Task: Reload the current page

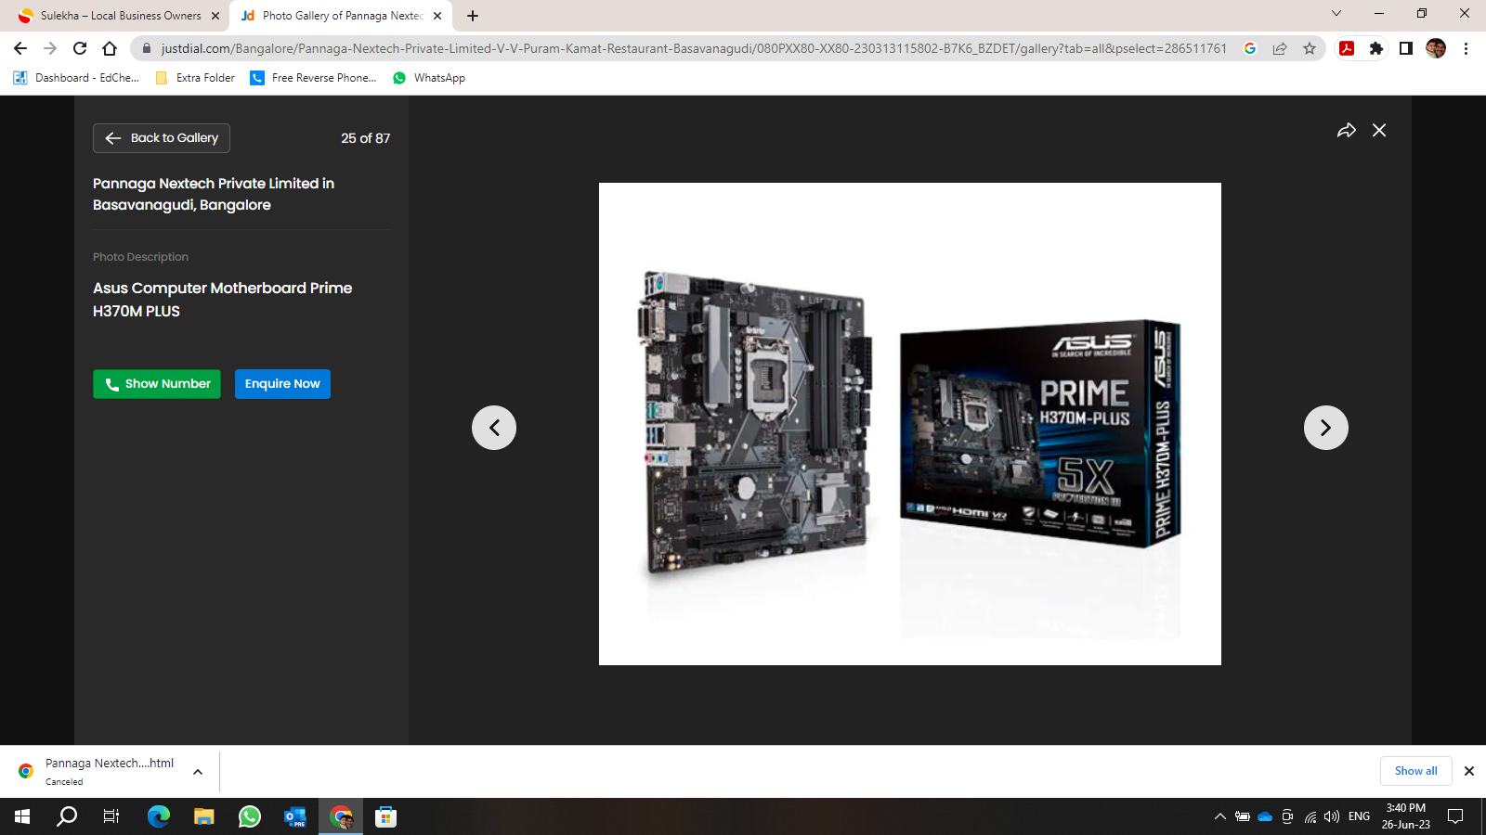Action: click(x=80, y=48)
